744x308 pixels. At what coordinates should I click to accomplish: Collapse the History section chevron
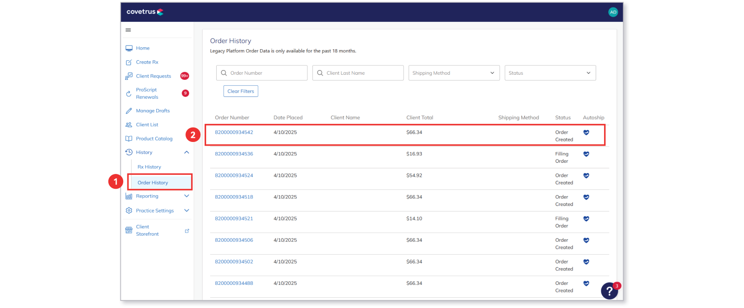pyautogui.click(x=186, y=153)
